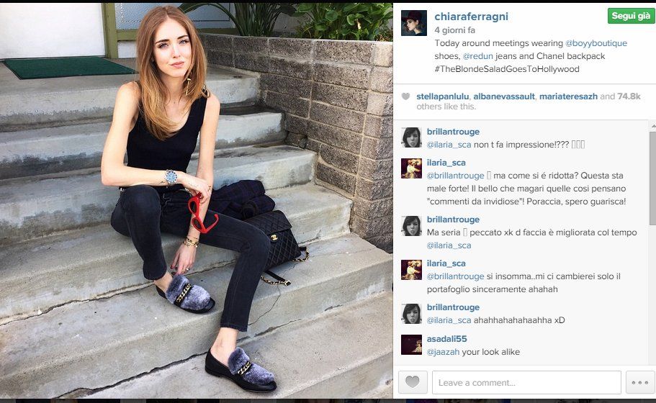
Task: Click the first ilaria_sca commenter avatar
Action: tap(411, 168)
